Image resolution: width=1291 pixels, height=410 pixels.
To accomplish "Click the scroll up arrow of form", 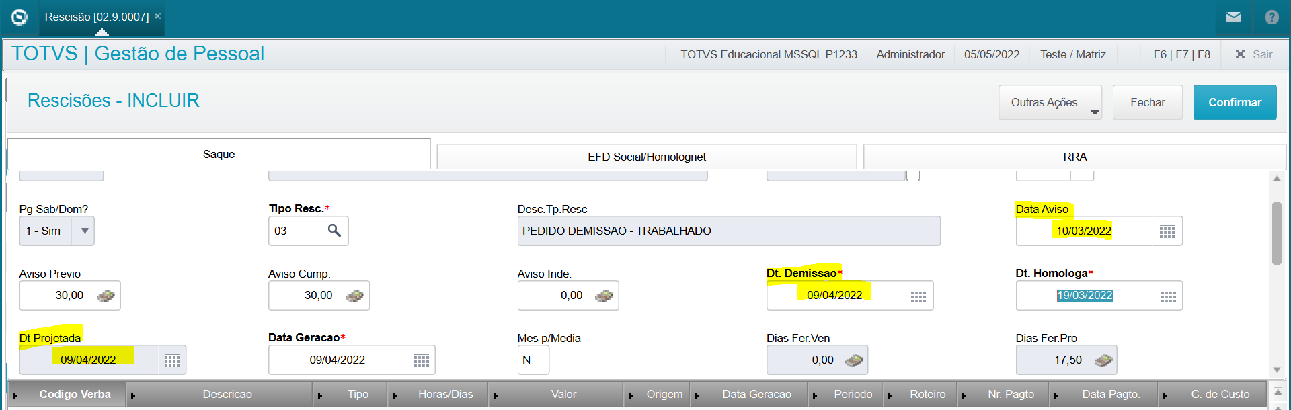I will 1276,178.
